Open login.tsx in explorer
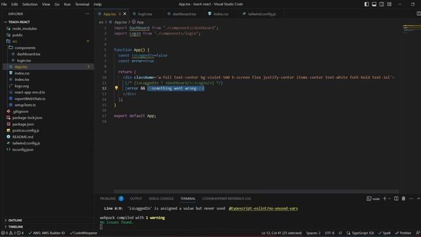421x237 pixels. click(24, 61)
